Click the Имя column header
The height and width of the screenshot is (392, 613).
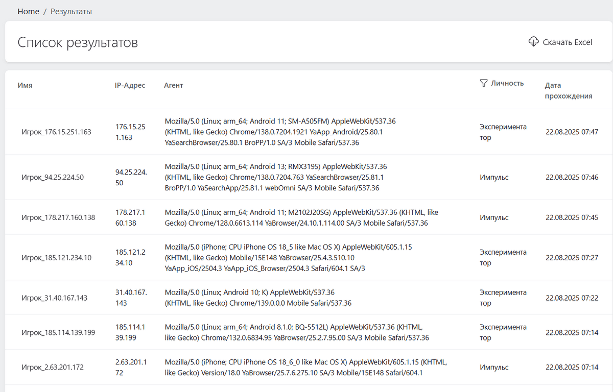tap(25, 85)
